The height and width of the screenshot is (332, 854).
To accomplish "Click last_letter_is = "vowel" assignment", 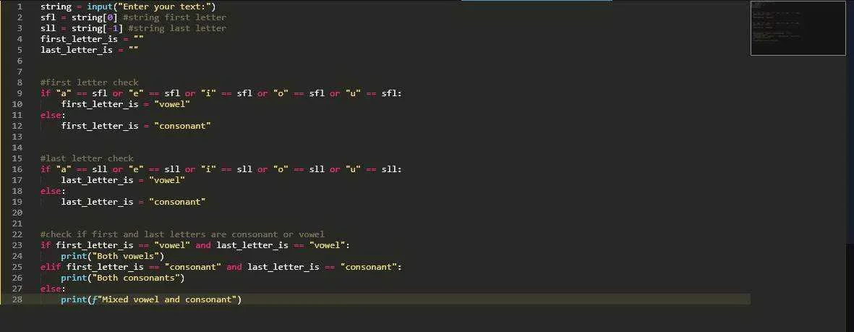I will tap(123, 180).
